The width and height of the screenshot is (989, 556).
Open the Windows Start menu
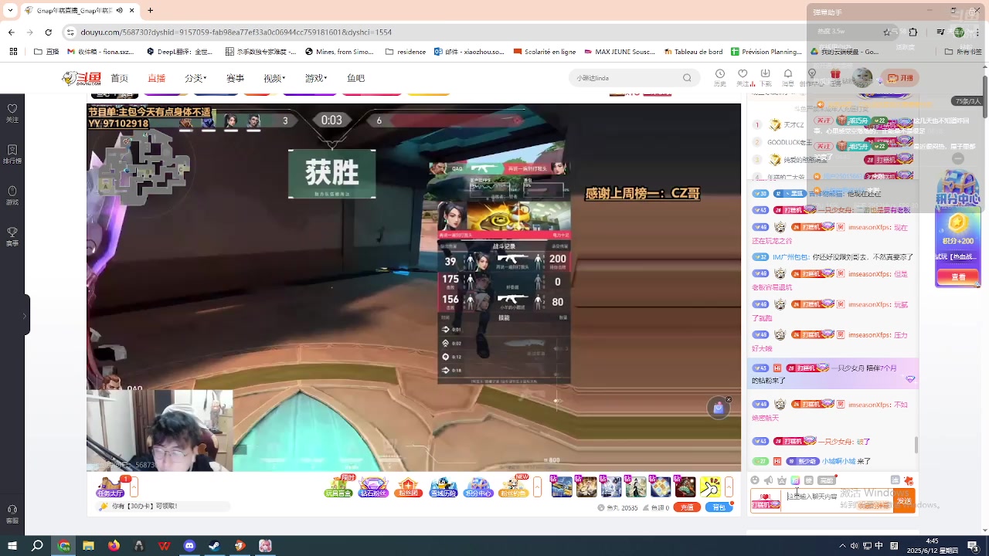[12, 546]
